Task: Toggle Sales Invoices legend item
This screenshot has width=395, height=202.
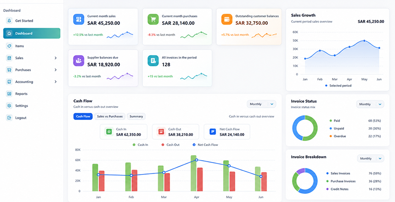Action: pos(338,173)
